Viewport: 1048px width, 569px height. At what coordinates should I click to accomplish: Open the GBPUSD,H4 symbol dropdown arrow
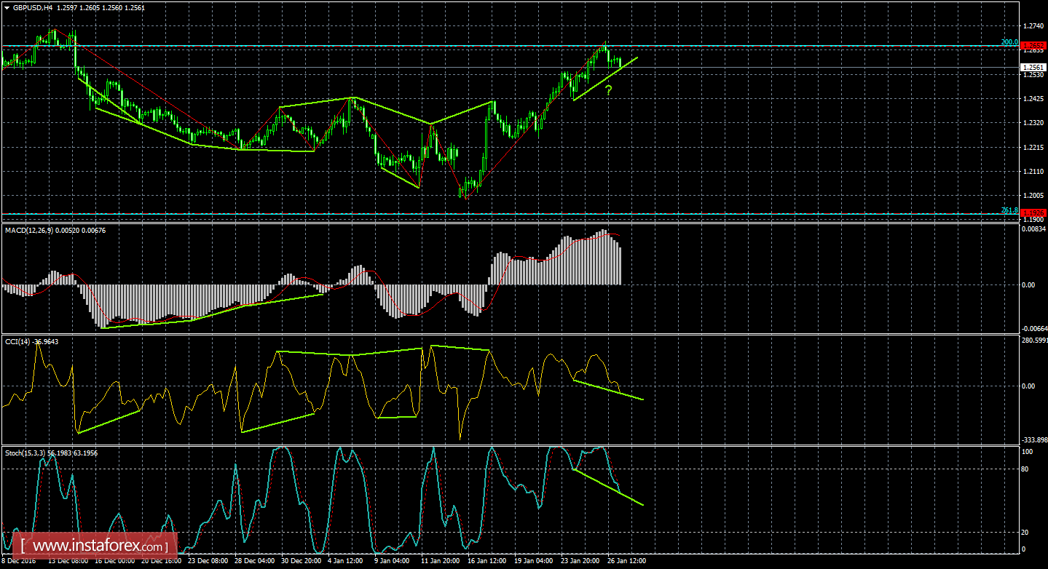pos(8,7)
